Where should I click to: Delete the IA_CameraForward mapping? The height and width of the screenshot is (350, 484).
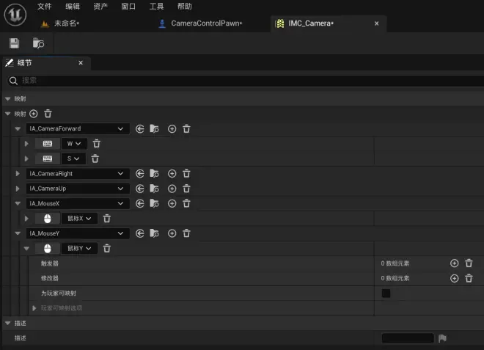pos(186,129)
